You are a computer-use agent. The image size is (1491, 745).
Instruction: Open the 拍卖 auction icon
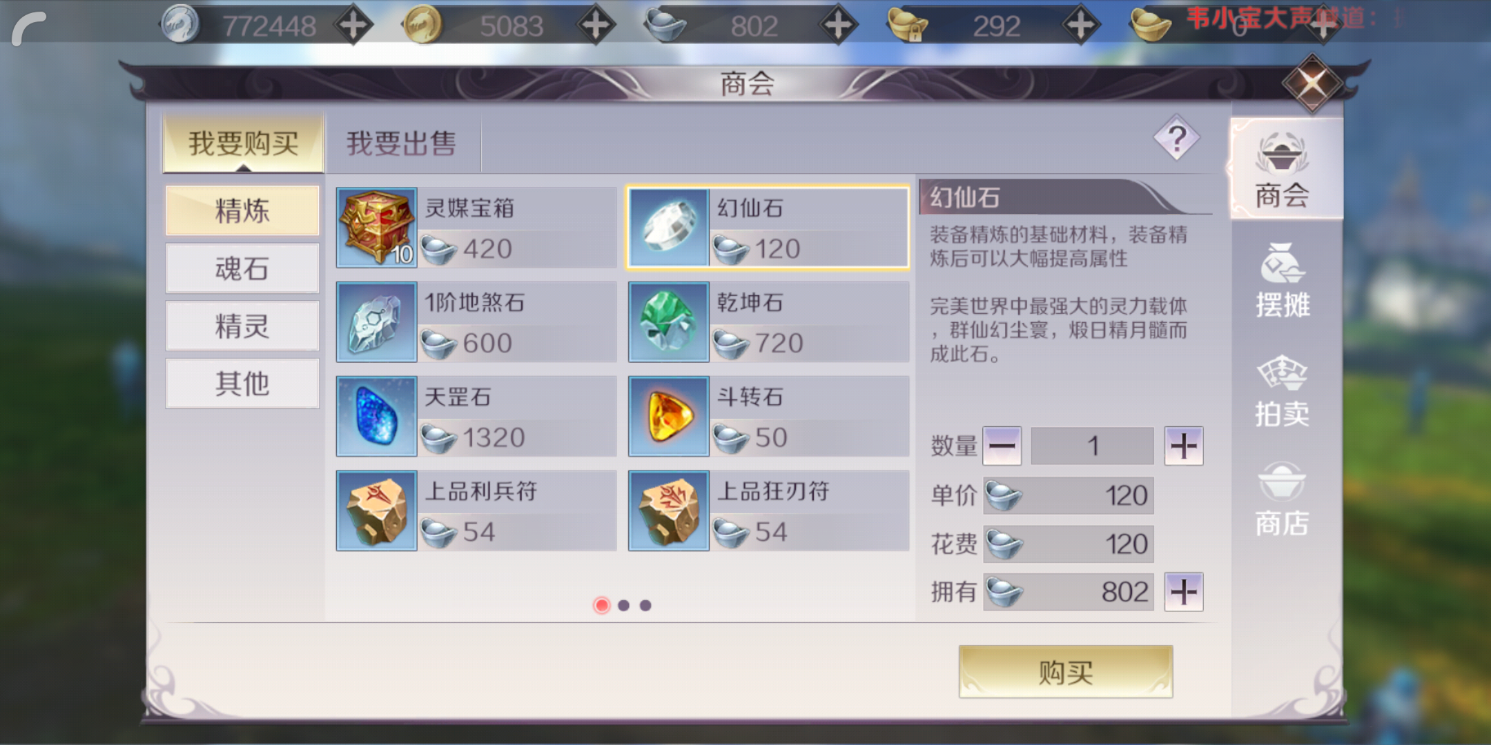[x=1283, y=390]
